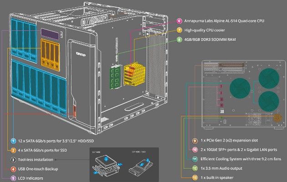Click the pink number 6 badge
This screenshot has width=287, height=182.
179,21
